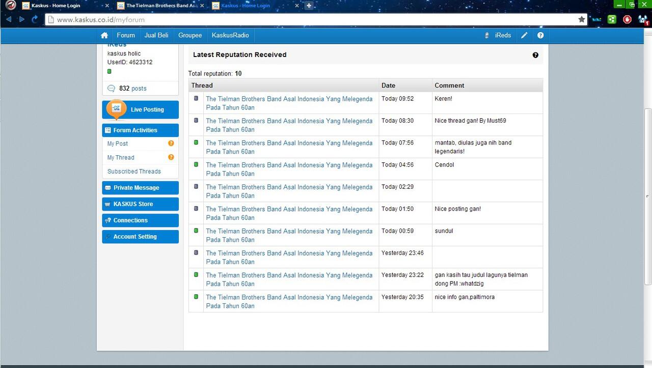Screen dimensions: 652x368
Task: Click the green extension icon in browser toolbar
Action: coord(612,19)
